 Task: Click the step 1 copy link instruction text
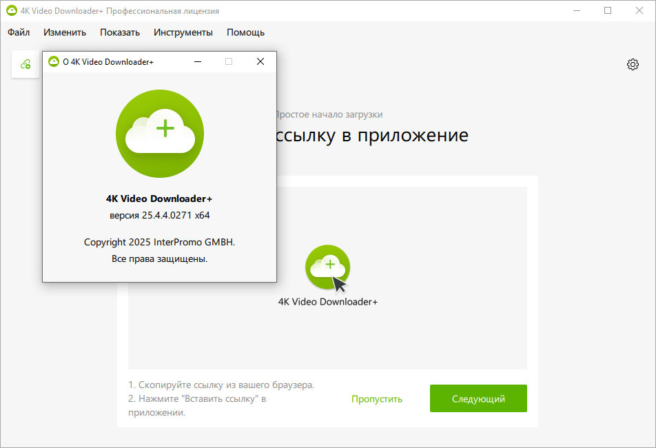coord(221,385)
